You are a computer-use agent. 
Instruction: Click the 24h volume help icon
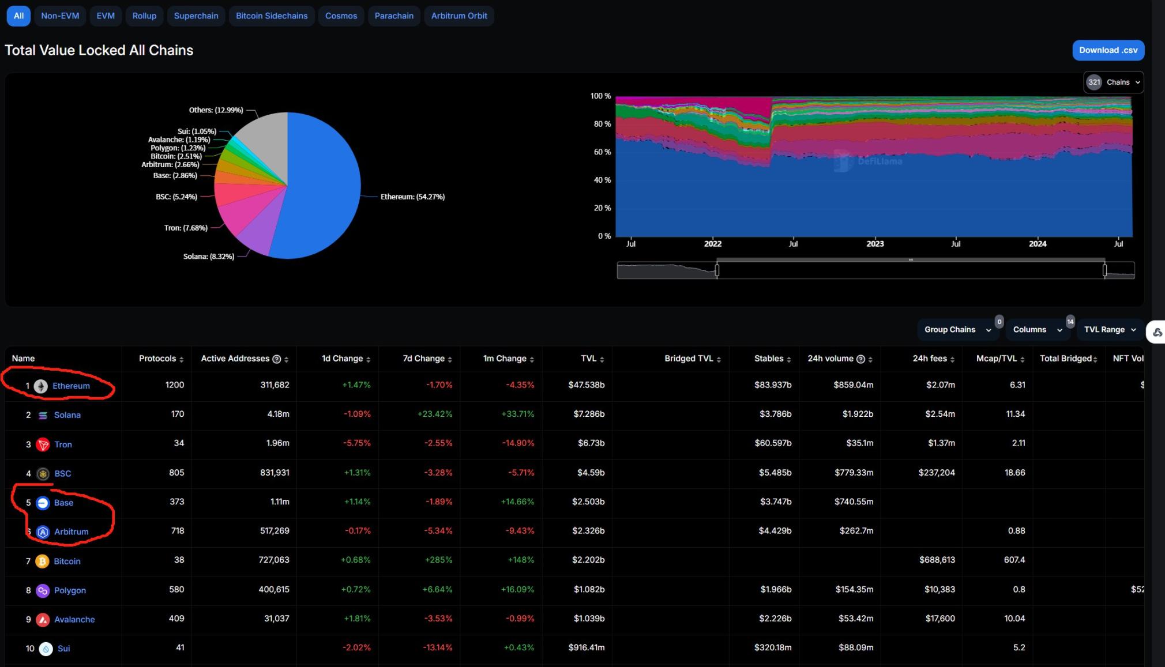point(860,359)
